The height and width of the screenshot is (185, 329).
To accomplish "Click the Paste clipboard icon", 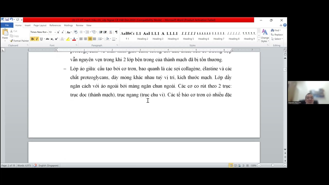I will pyautogui.click(x=5, y=32).
